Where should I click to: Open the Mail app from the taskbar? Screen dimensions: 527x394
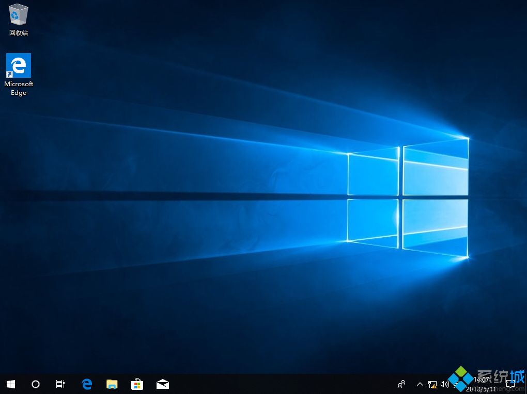click(x=162, y=384)
